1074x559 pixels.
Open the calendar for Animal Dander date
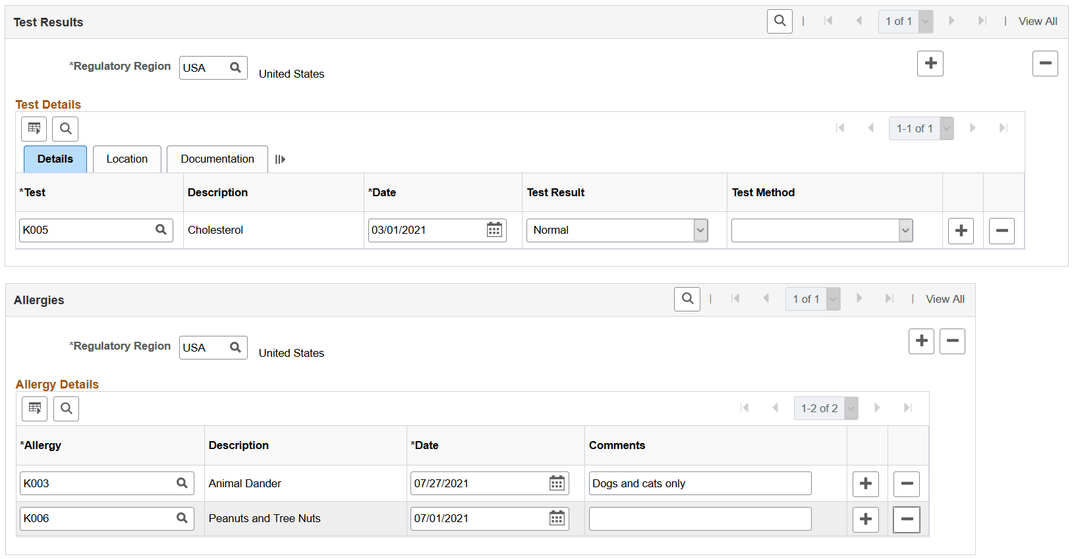coord(557,483)
